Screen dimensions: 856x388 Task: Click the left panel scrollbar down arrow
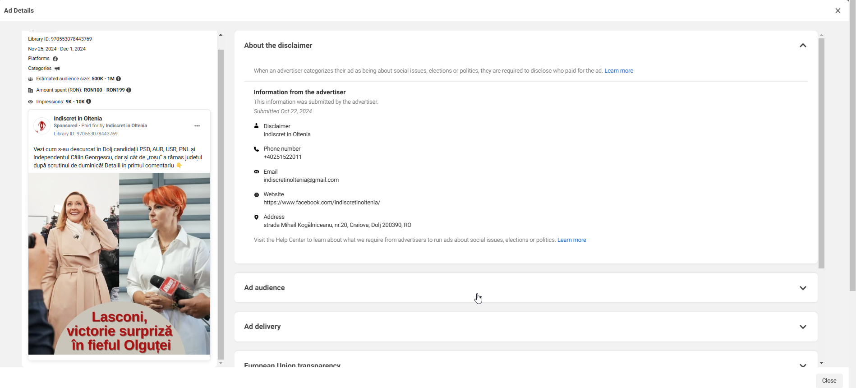(221, 363)
